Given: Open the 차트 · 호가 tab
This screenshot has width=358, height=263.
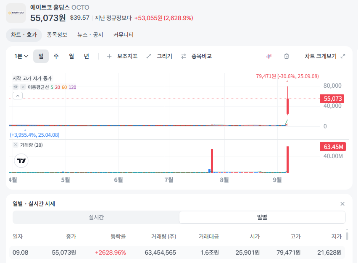Looking at the screenshot, I should coord(24,35).
